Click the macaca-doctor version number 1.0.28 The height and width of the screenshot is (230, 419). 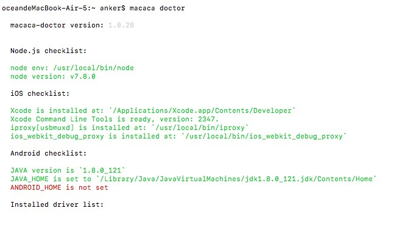pyautogui.click(x=121, y=25)
